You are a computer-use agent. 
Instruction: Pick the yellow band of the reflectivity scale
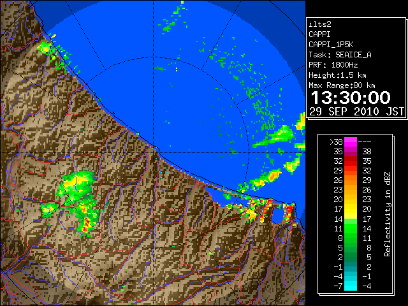pos(351,209)
